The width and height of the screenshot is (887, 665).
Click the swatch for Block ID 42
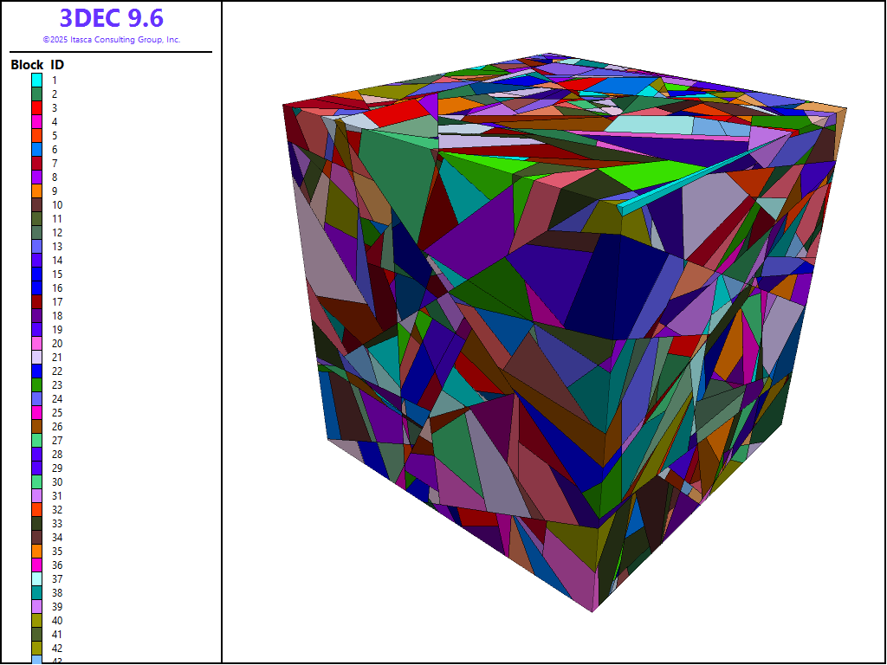[37, 648]
